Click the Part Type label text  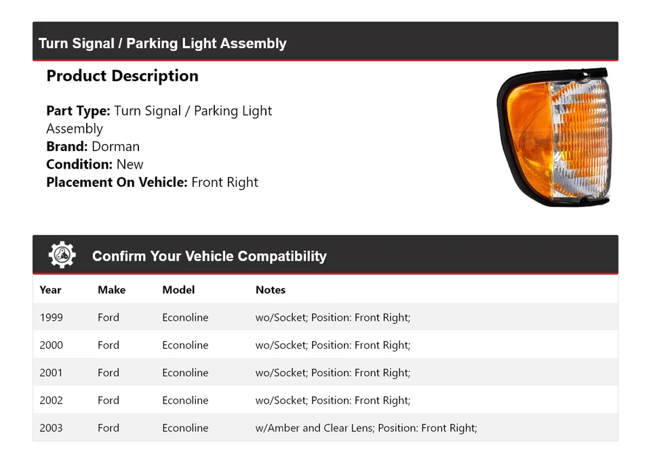[x=78, y=111]
